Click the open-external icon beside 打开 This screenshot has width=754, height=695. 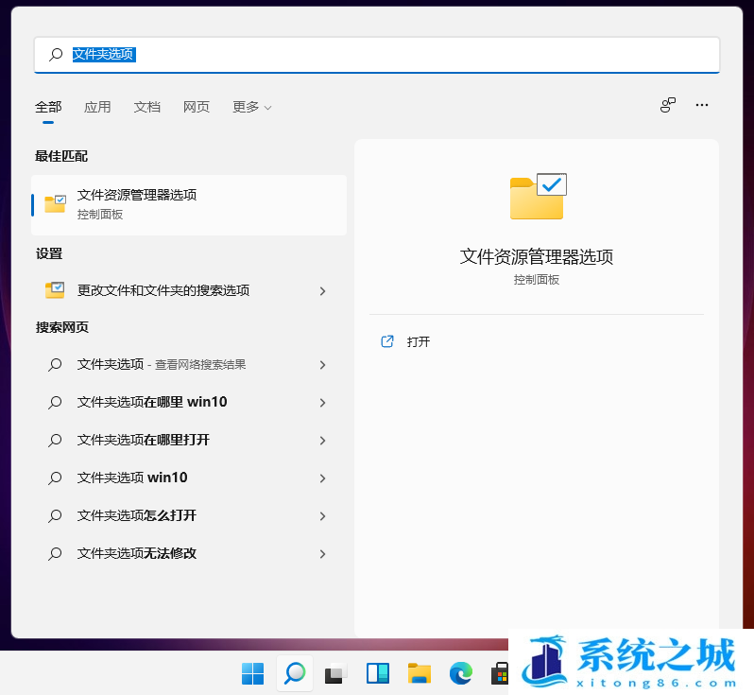[387, 341]
